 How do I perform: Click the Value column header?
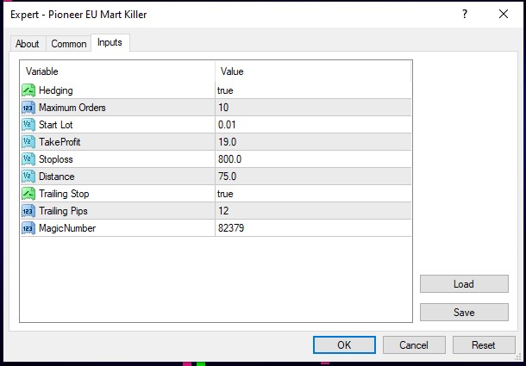pyautogui.click(x=313, y=71)
